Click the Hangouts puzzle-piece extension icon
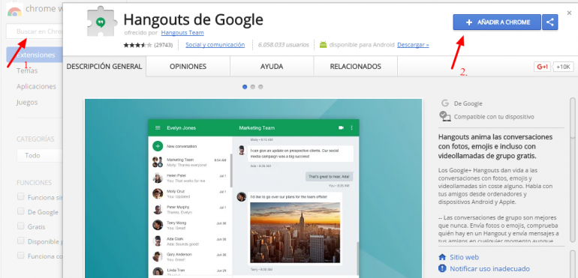The image size is (578, 278). 103,22
